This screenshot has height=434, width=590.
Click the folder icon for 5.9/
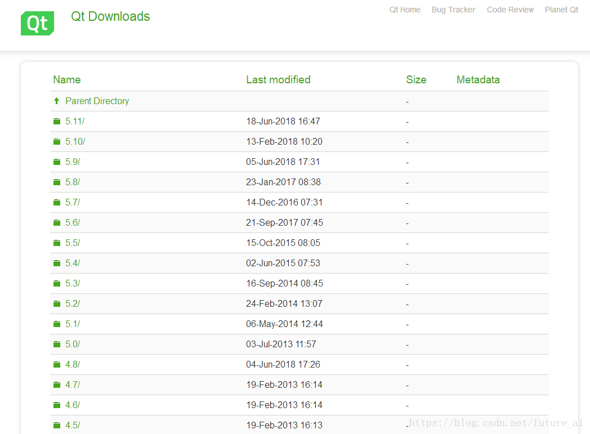coord(57,162)
